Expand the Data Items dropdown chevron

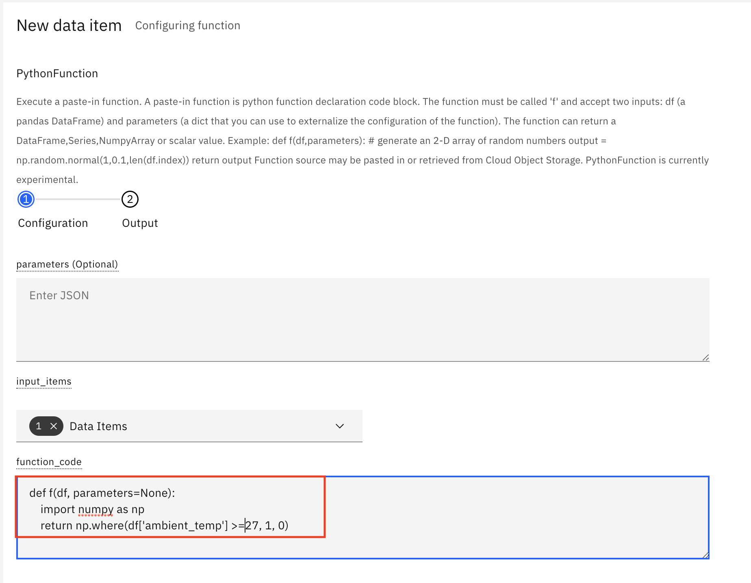[x=340, y=426]
